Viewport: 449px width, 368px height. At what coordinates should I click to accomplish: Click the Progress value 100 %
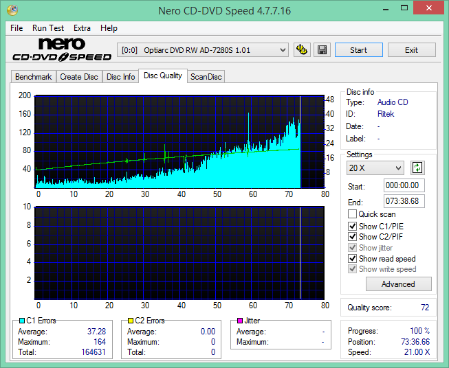pos(420,331)
